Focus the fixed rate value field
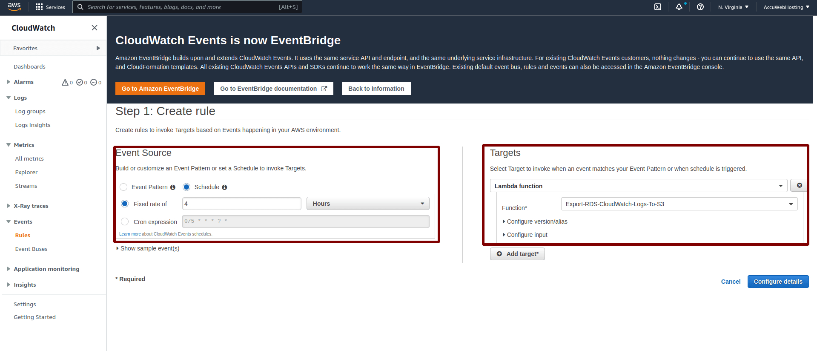Image resolution: width=817 pixels, height=351 pixels. coord(242,204)
